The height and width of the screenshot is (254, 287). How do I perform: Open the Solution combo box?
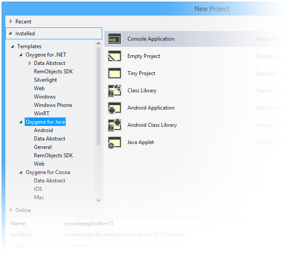pos(143,246)
